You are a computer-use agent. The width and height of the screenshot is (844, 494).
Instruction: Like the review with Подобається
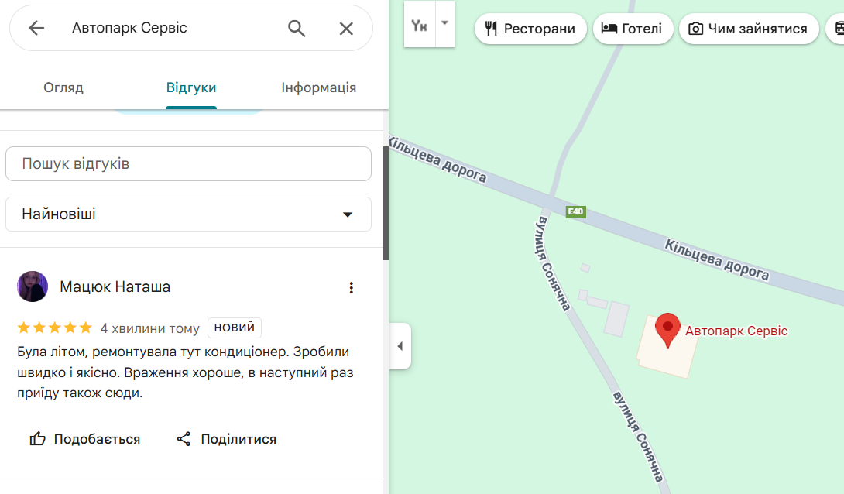click(84, 439)
